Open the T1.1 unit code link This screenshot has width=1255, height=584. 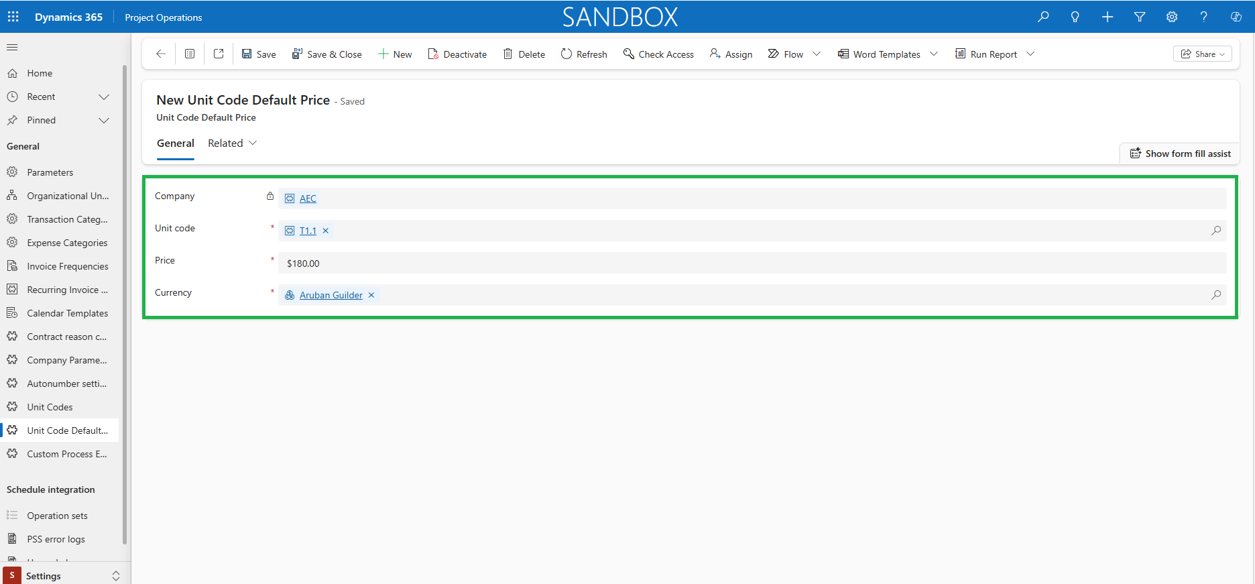pos(308,231)
